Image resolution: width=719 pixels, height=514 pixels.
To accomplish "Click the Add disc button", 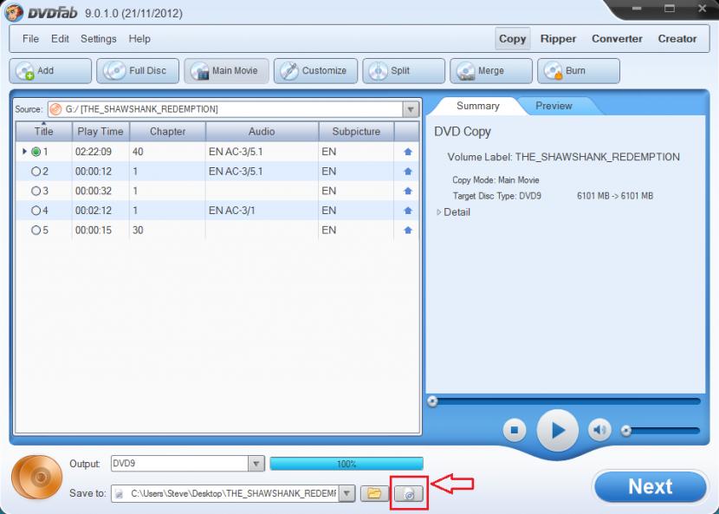I will pos(50,71).
